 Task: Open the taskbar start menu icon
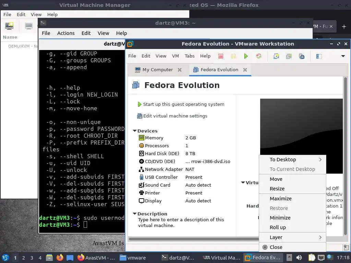5,258
